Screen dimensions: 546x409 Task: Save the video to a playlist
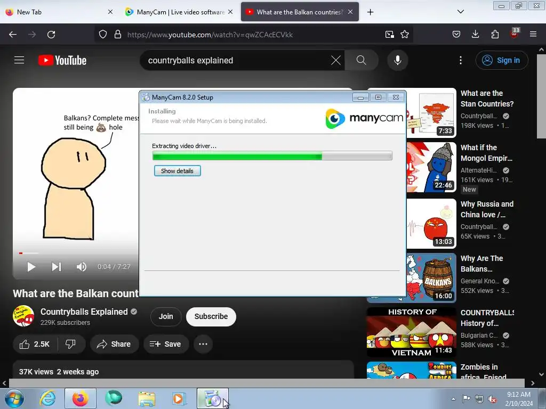166,344
